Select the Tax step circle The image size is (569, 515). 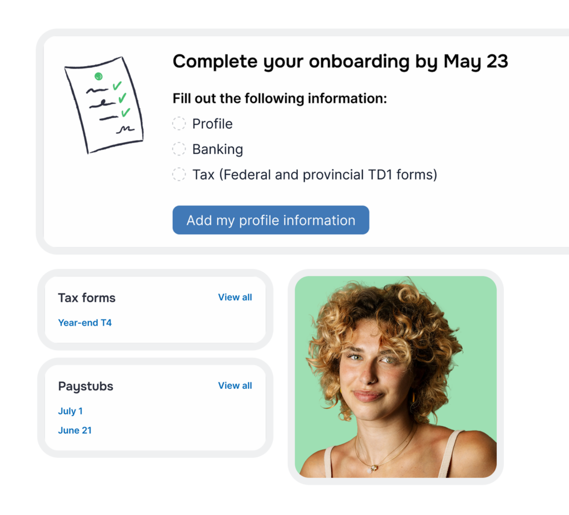tap(178, 174)
